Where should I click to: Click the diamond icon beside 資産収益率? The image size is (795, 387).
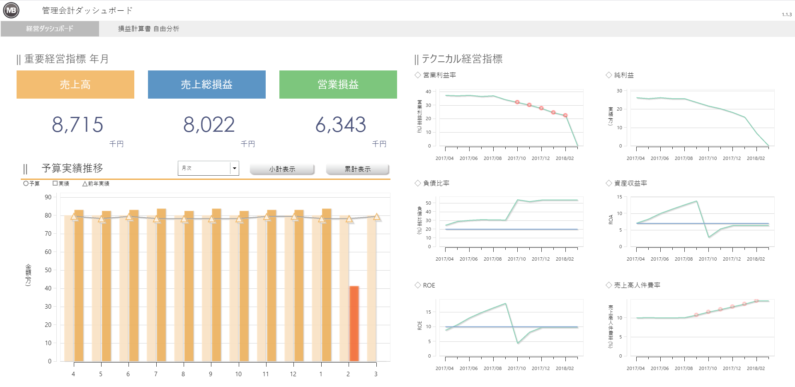click(x=609, y=183)
